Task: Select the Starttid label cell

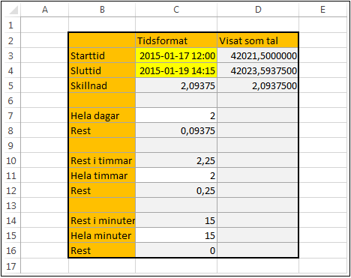Action: tap(102, 55)
